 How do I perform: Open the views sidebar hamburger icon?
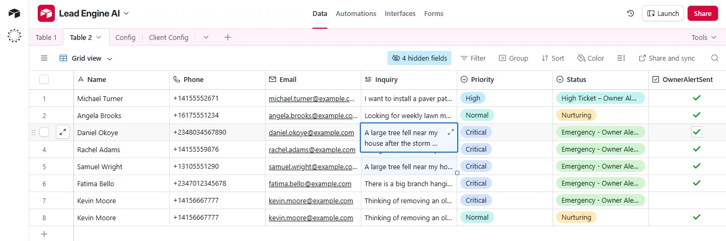click(44, 58)
